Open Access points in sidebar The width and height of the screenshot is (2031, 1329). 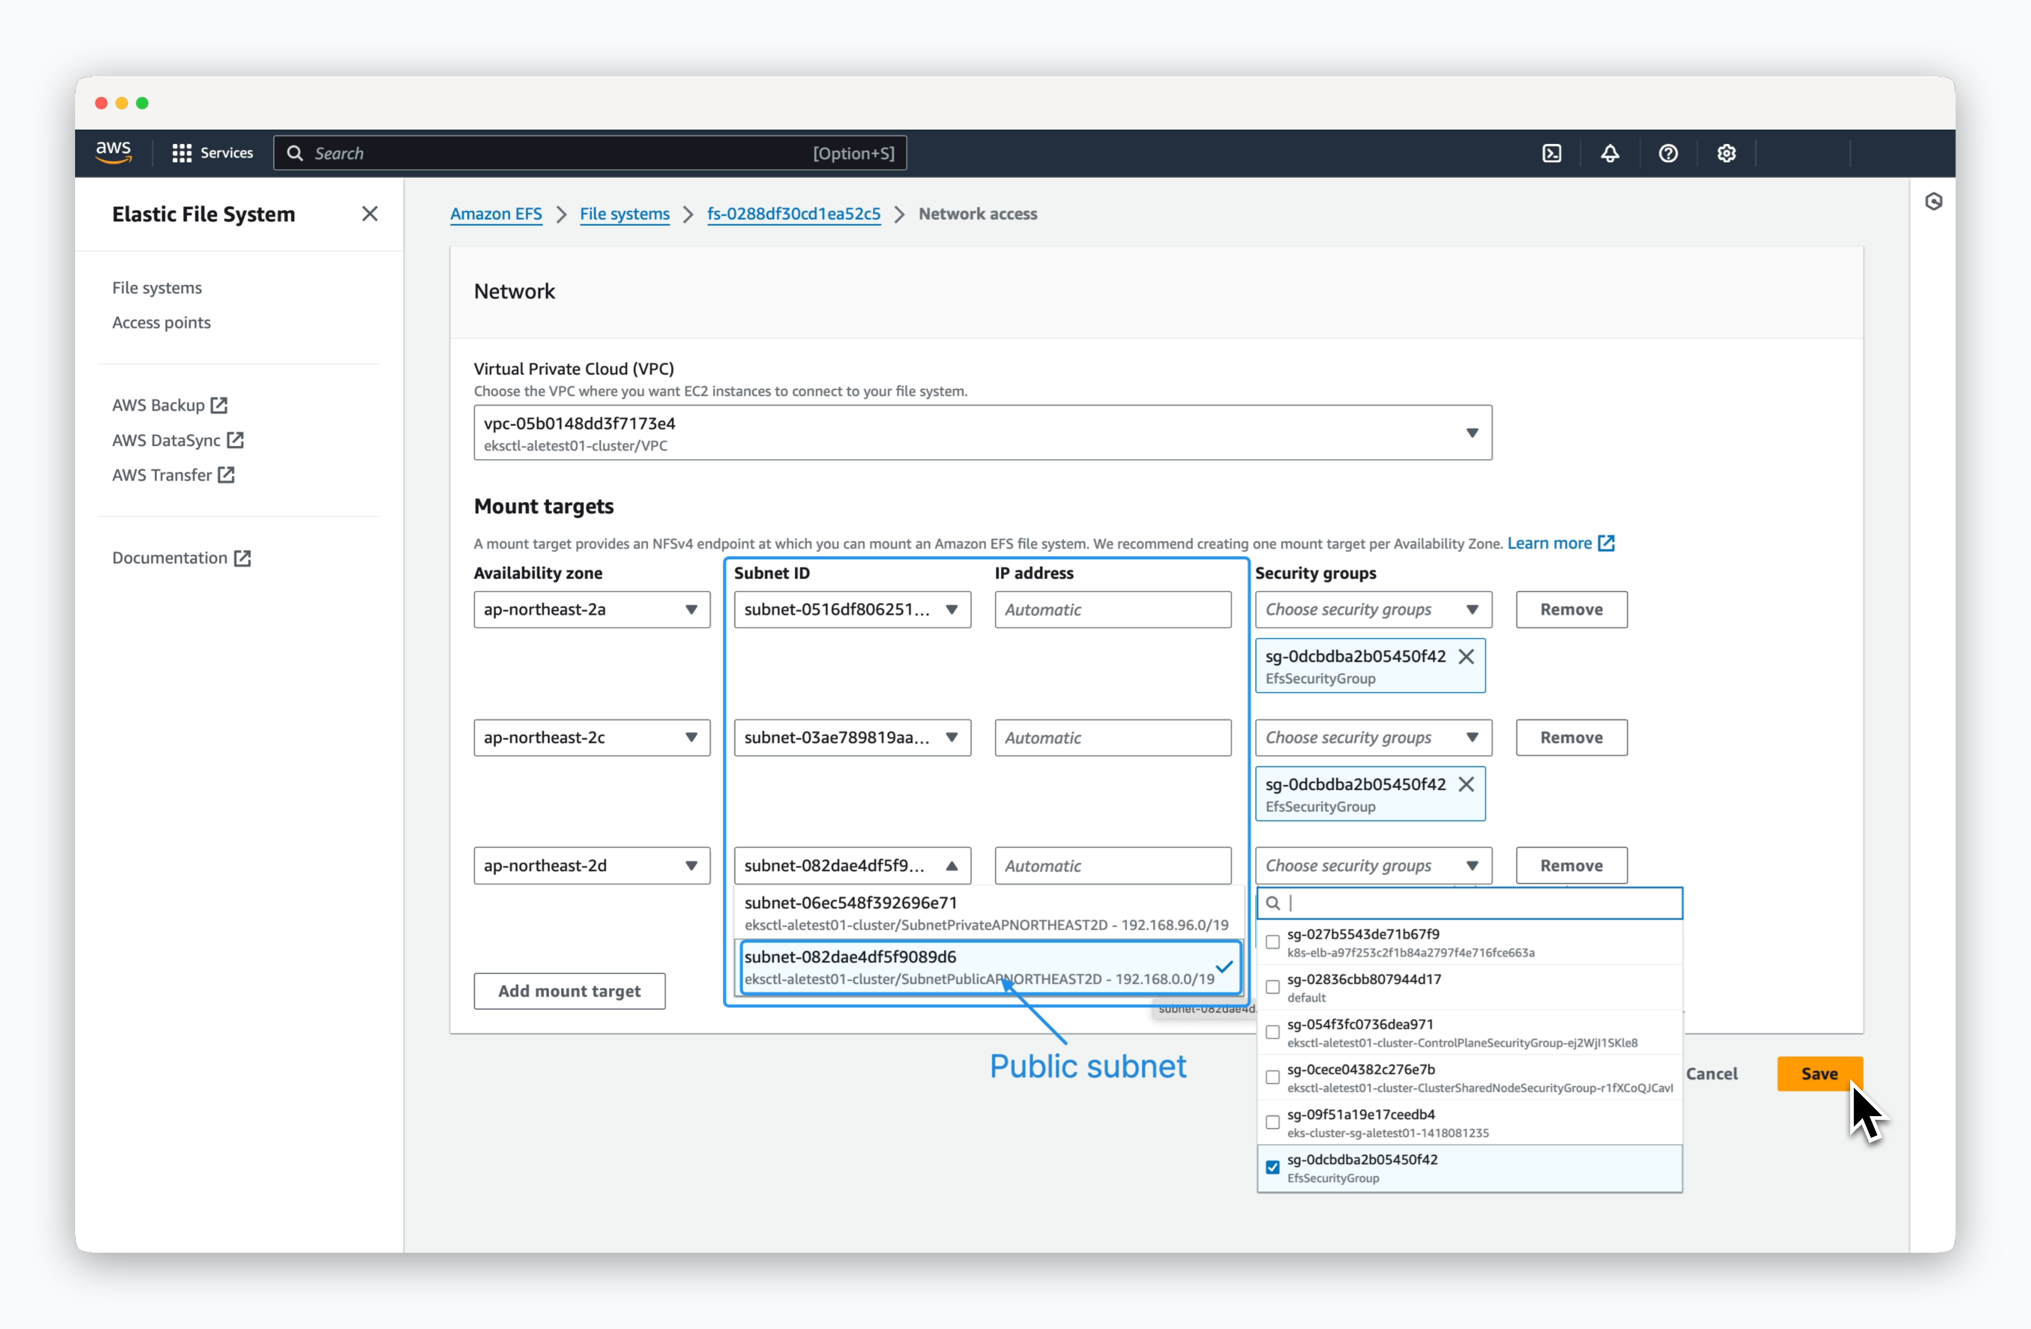[161, 322]
